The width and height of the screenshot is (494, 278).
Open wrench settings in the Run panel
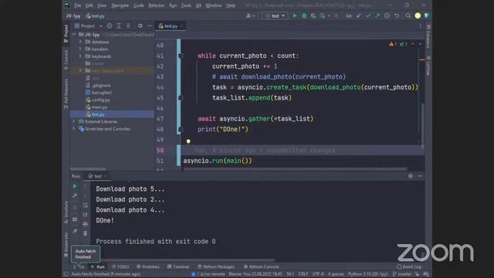[75, 195]
